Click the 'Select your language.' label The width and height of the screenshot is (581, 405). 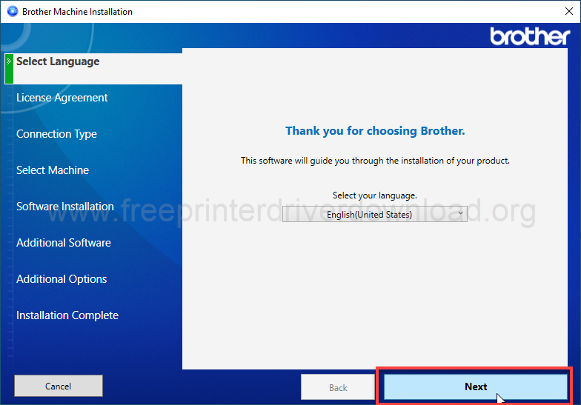tap(375, 195)
